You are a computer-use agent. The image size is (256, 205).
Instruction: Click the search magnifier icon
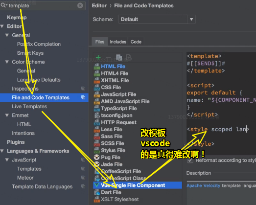click(x=3, y=5)
